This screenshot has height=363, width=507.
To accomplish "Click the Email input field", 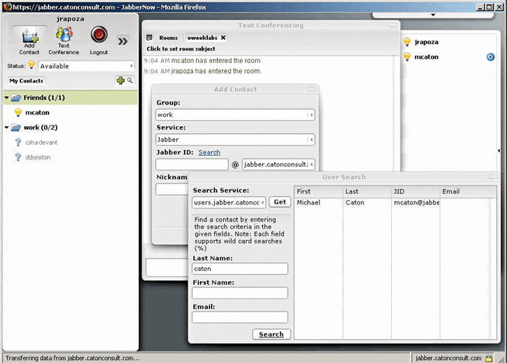I will tap(240, 317).
